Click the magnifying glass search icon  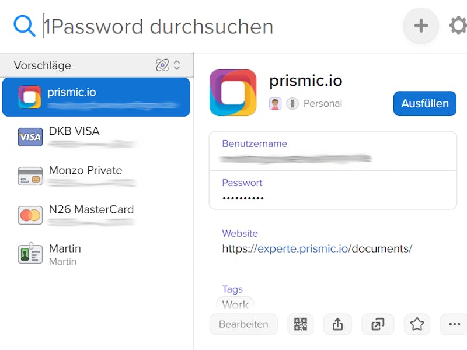[25, 26]
